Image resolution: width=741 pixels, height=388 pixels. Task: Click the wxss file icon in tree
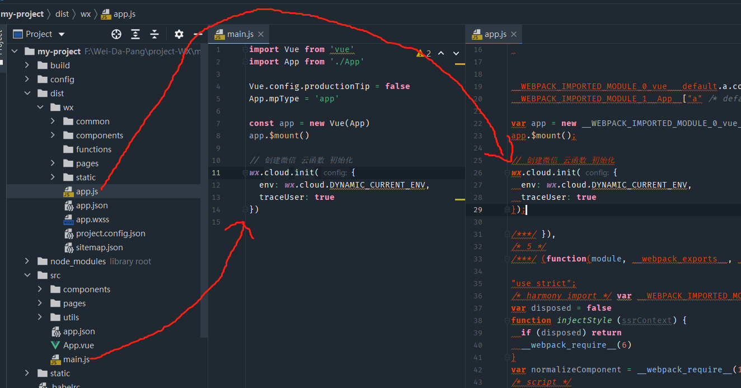pos(68,220)
